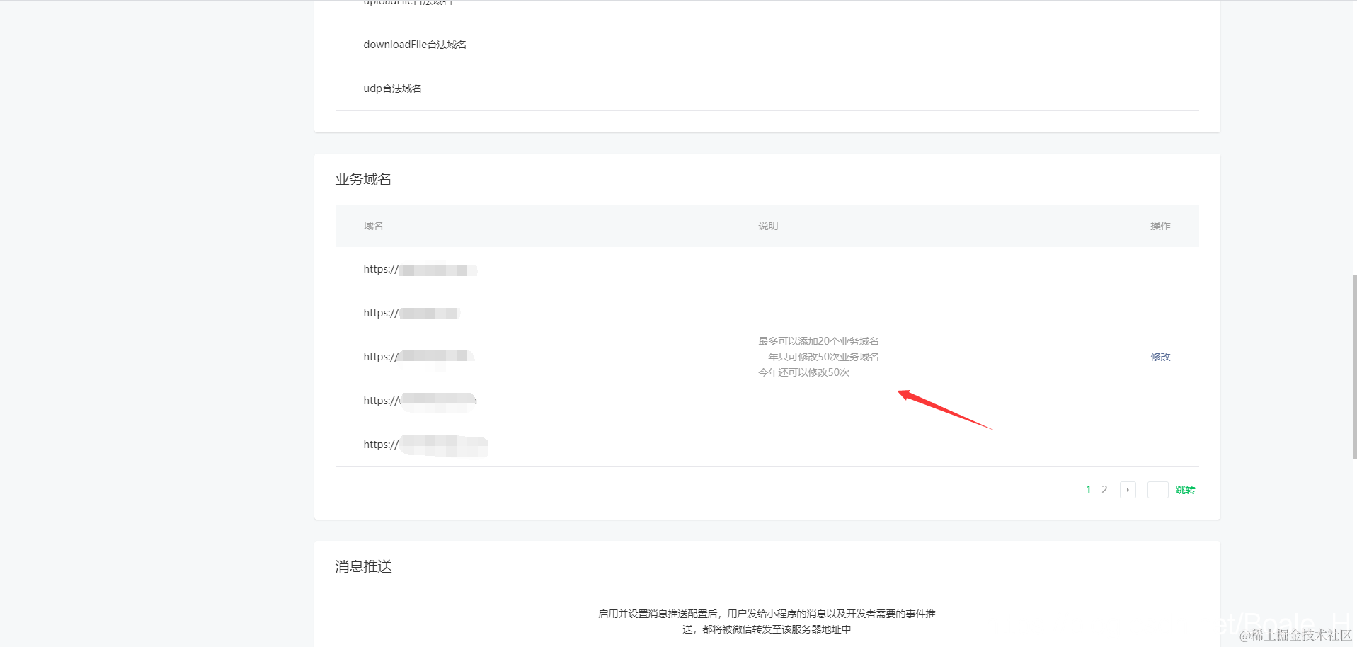
Task: Click the udp合法域名 label
Action: point(392,88)
